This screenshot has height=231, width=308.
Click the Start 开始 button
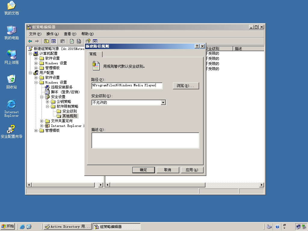[8, 226]
